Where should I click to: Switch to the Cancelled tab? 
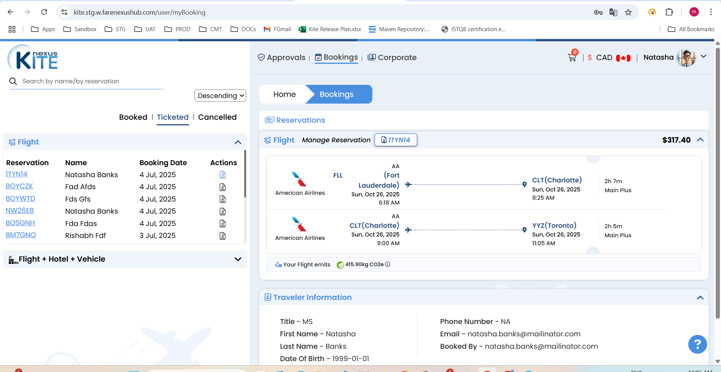coord(217,117)
